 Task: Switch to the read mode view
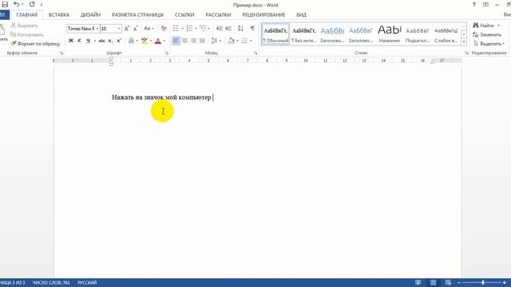click(418, 282)
